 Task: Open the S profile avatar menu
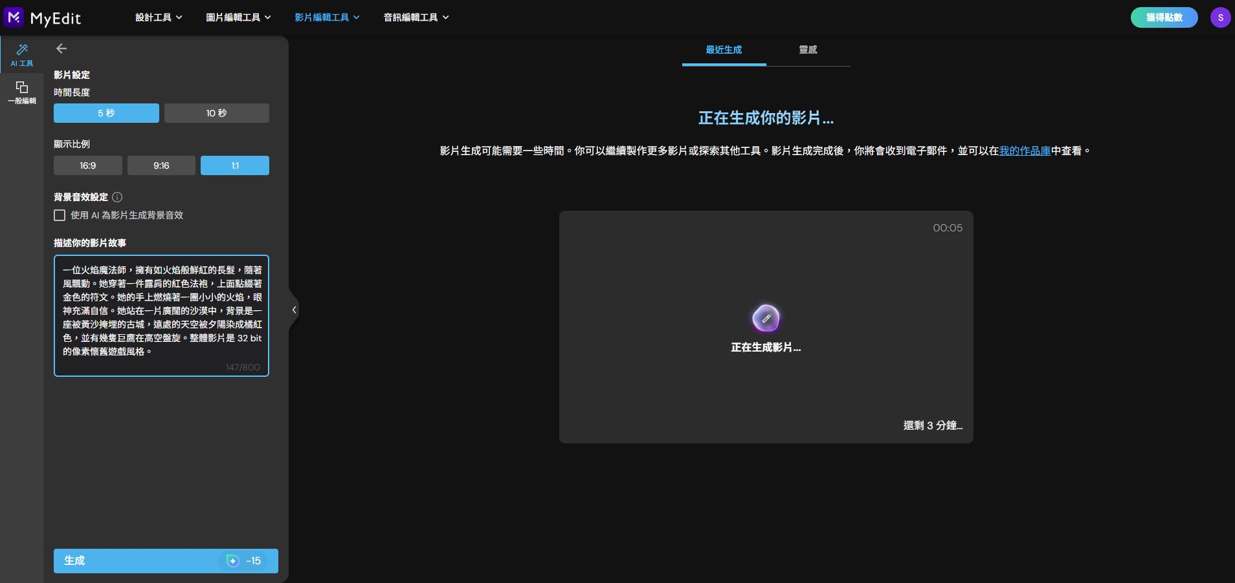[x=1221, y=17]
